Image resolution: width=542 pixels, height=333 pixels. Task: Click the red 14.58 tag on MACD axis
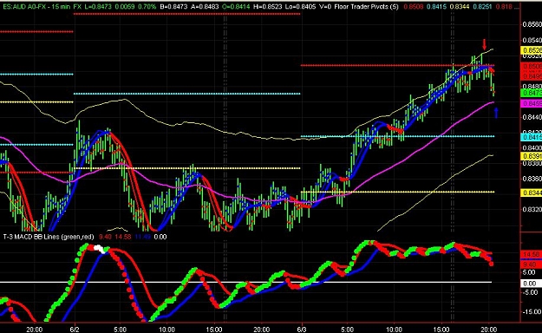pos(531,255)
